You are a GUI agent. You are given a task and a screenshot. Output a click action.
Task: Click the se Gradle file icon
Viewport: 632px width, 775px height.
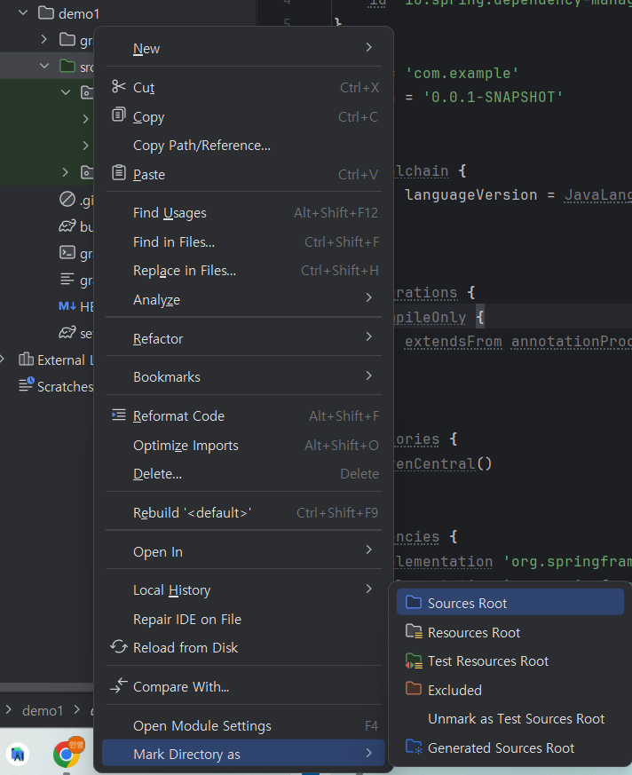click(67, 333)
